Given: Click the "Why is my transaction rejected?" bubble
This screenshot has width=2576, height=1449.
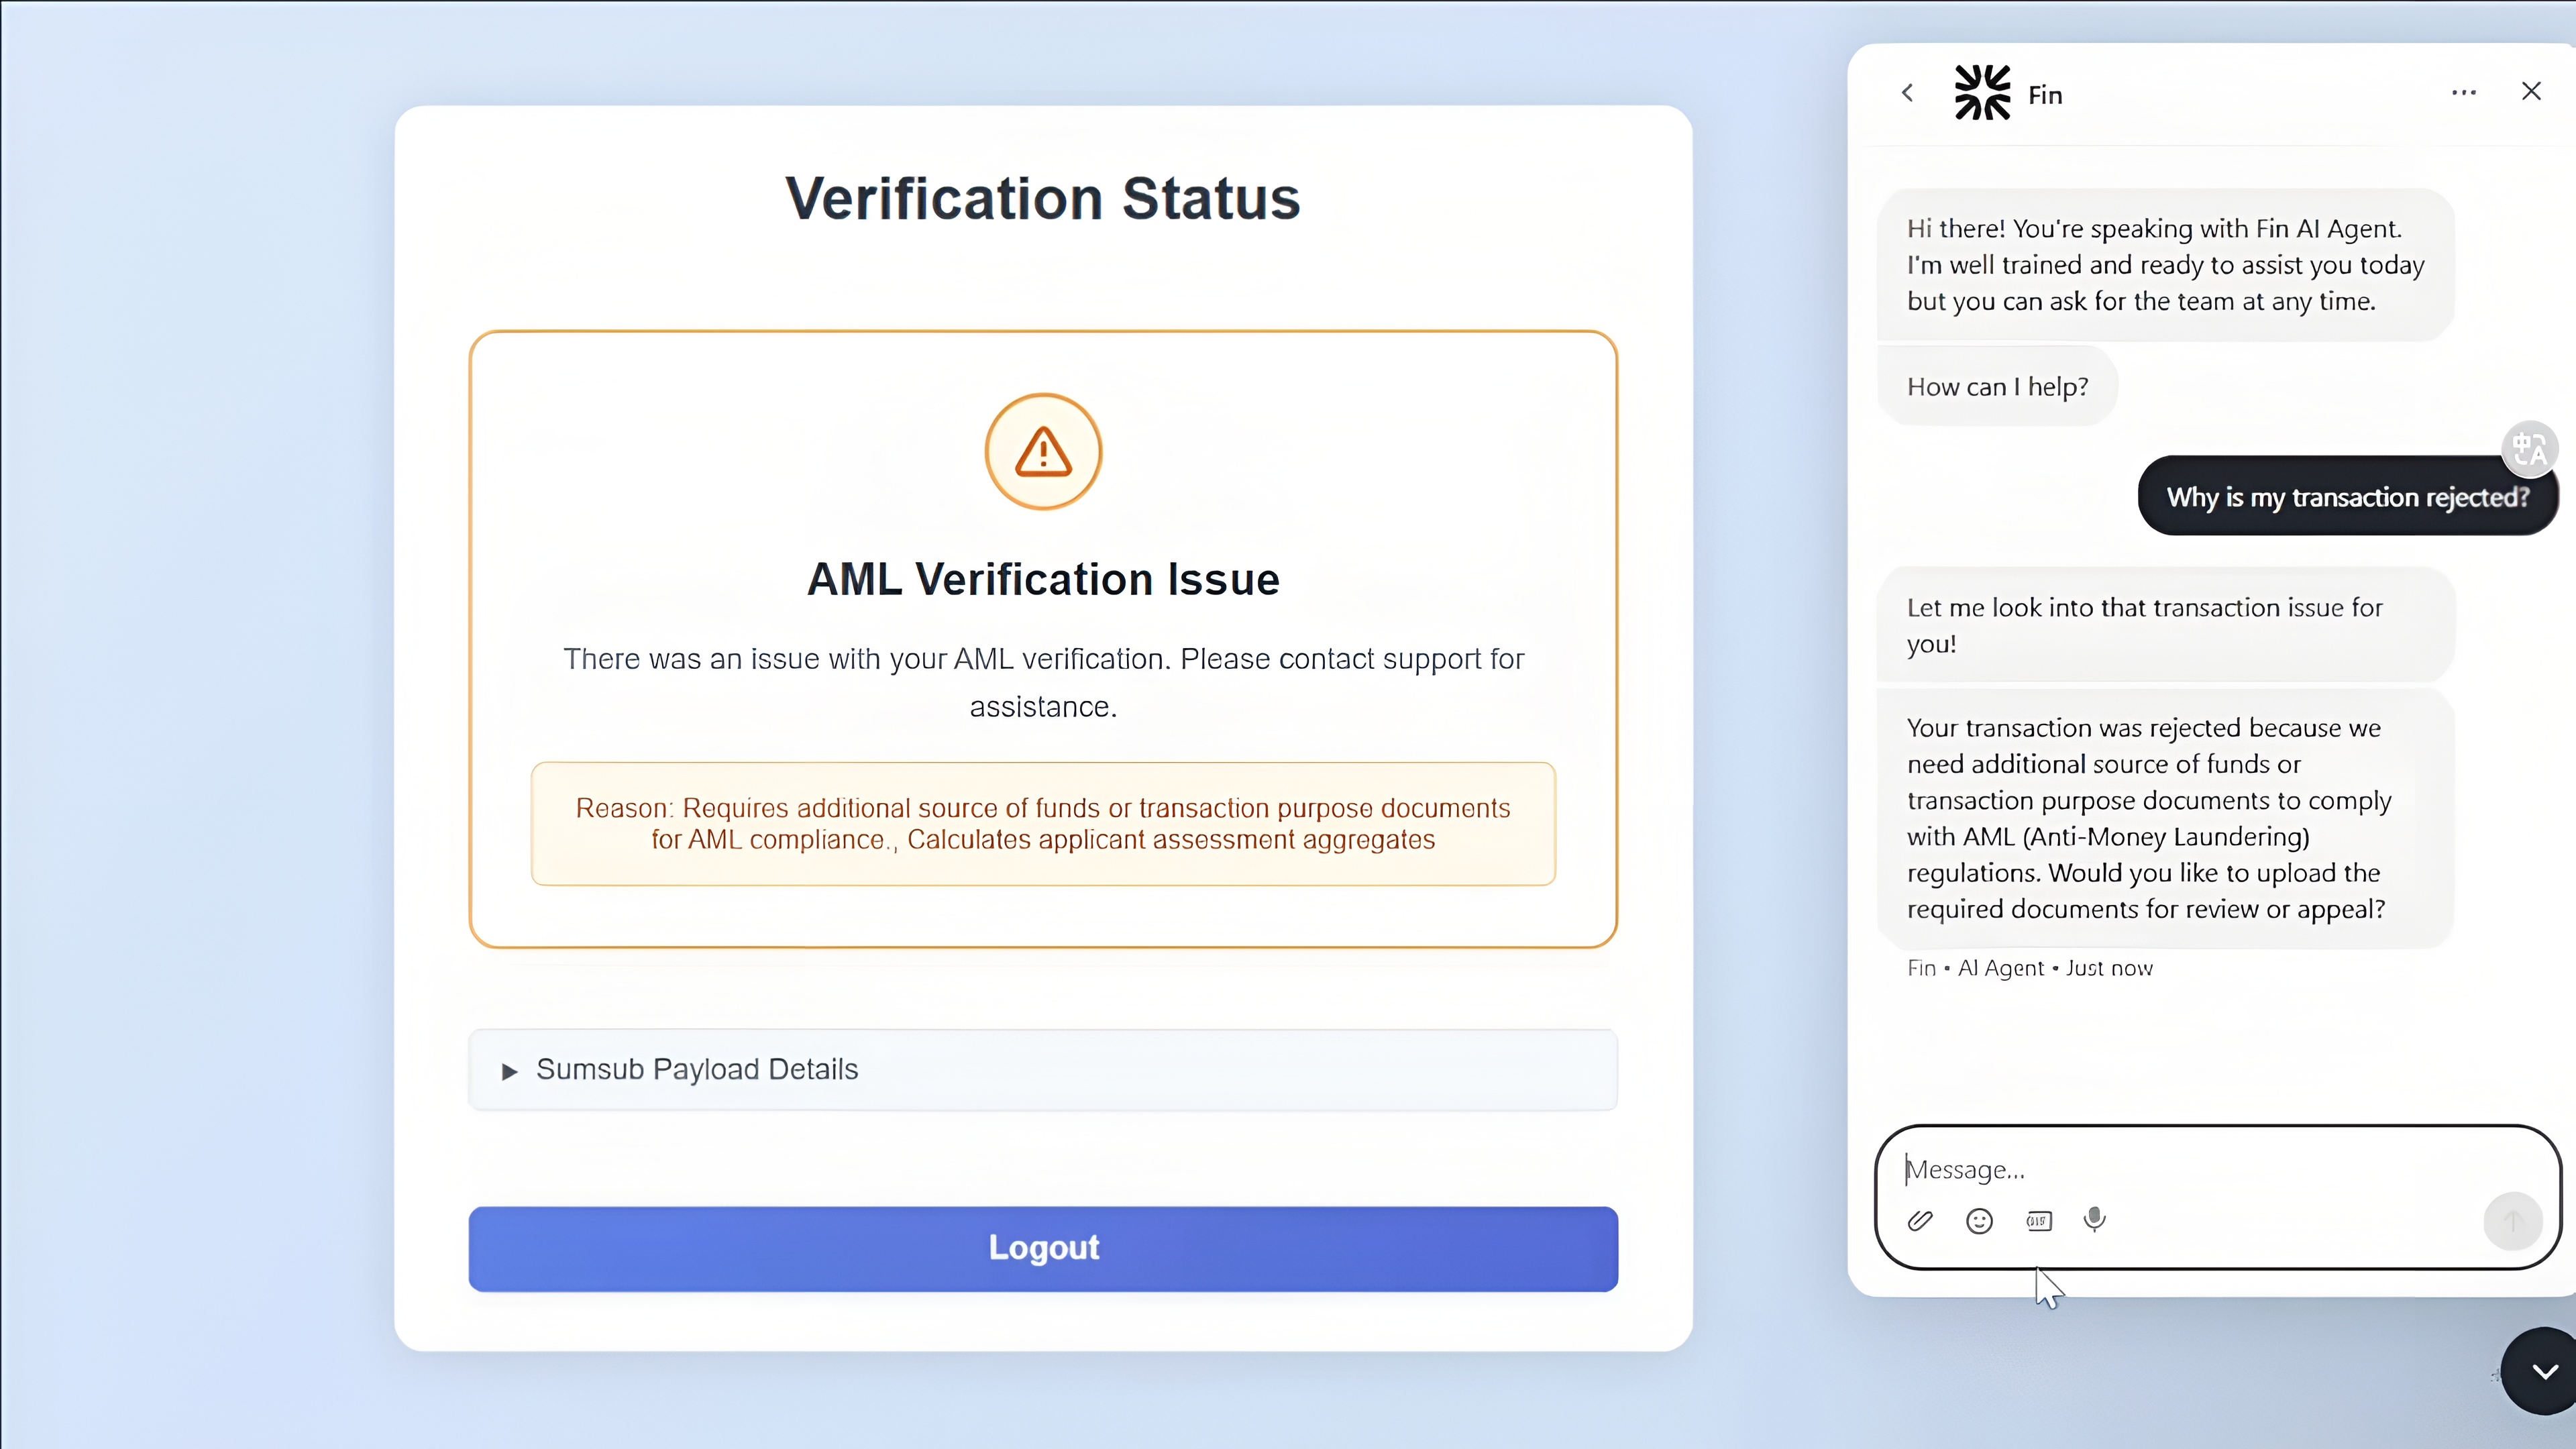Looking at the screenshot, I should pos(2347,497).
